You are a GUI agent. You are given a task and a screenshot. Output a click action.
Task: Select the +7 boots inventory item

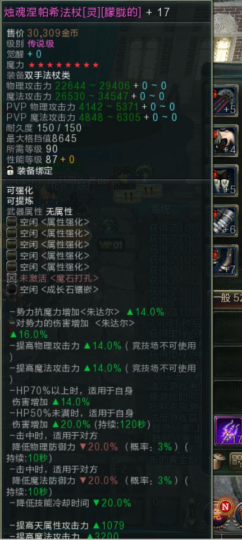(226, 261)
